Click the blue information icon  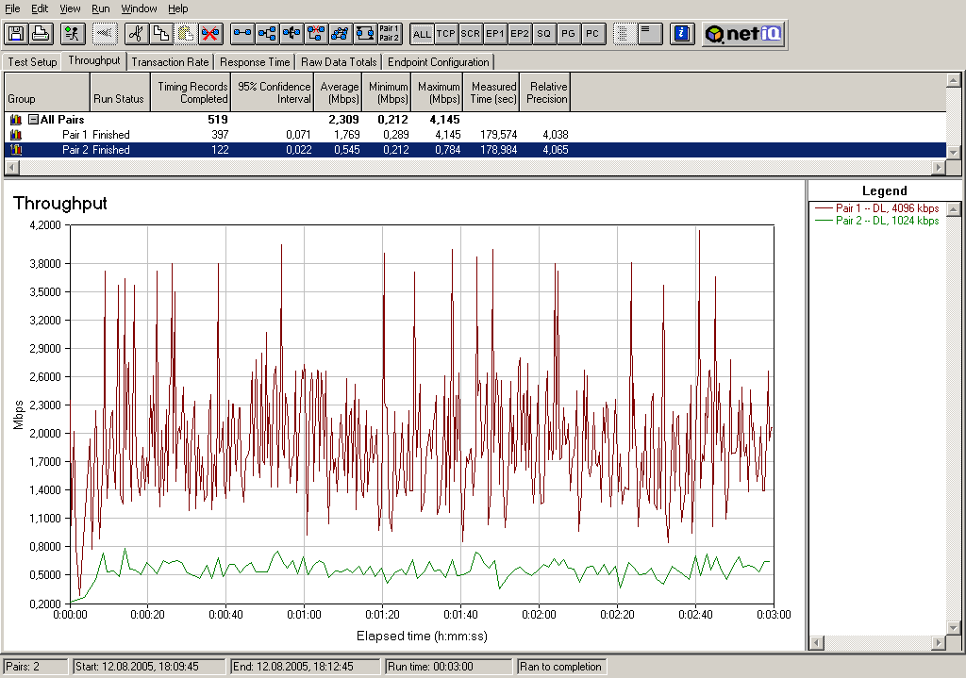(681, 34)
